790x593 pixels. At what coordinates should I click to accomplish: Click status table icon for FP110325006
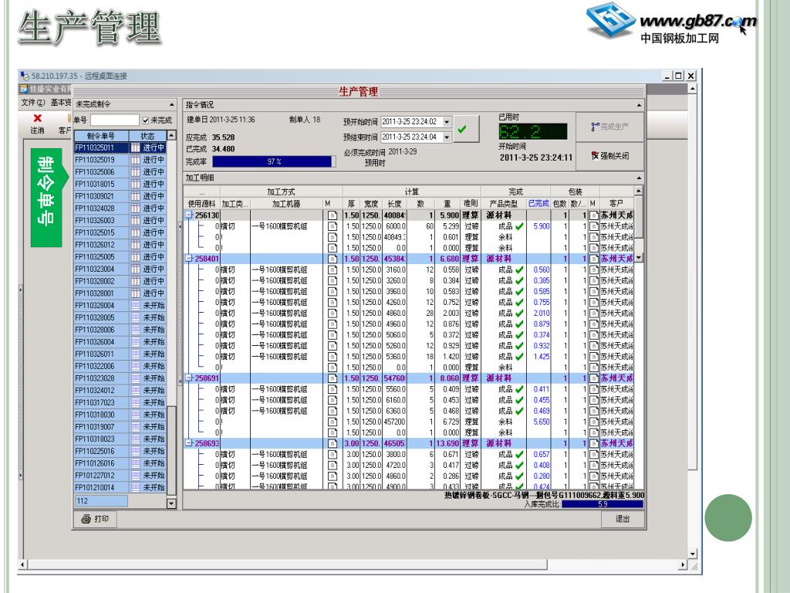(135, 172)
